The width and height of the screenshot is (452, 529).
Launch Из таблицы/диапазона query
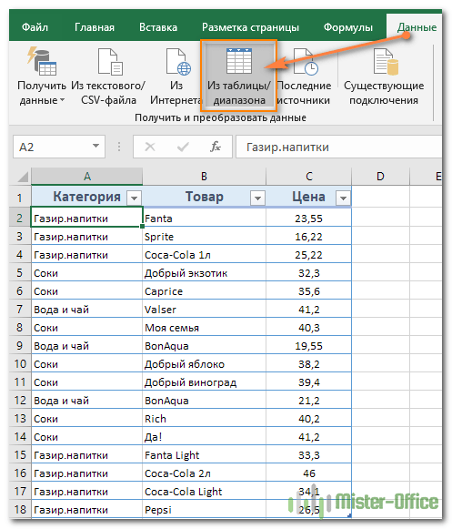tap(239, 76)
